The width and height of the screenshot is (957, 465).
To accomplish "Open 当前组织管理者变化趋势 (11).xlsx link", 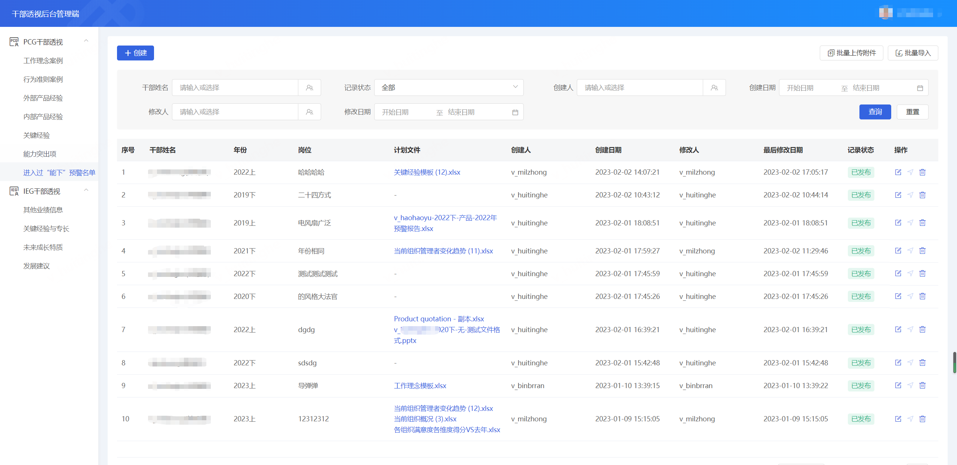I will point(443,251).
